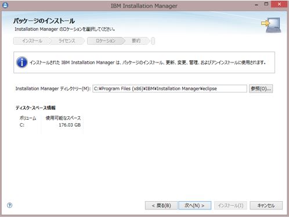Maximize the Installation Manager window
This screenshot has height=218, width=289.
tap(266, 4)
